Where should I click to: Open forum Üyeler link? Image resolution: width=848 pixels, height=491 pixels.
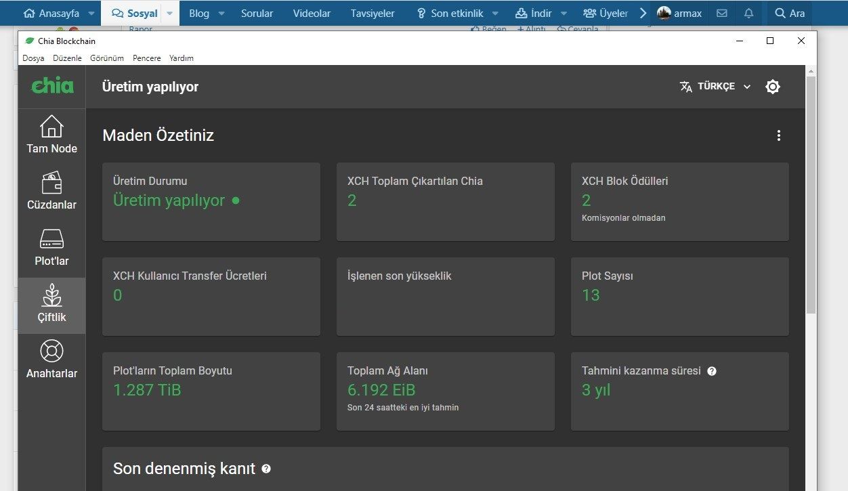click(x=606, y=13)
